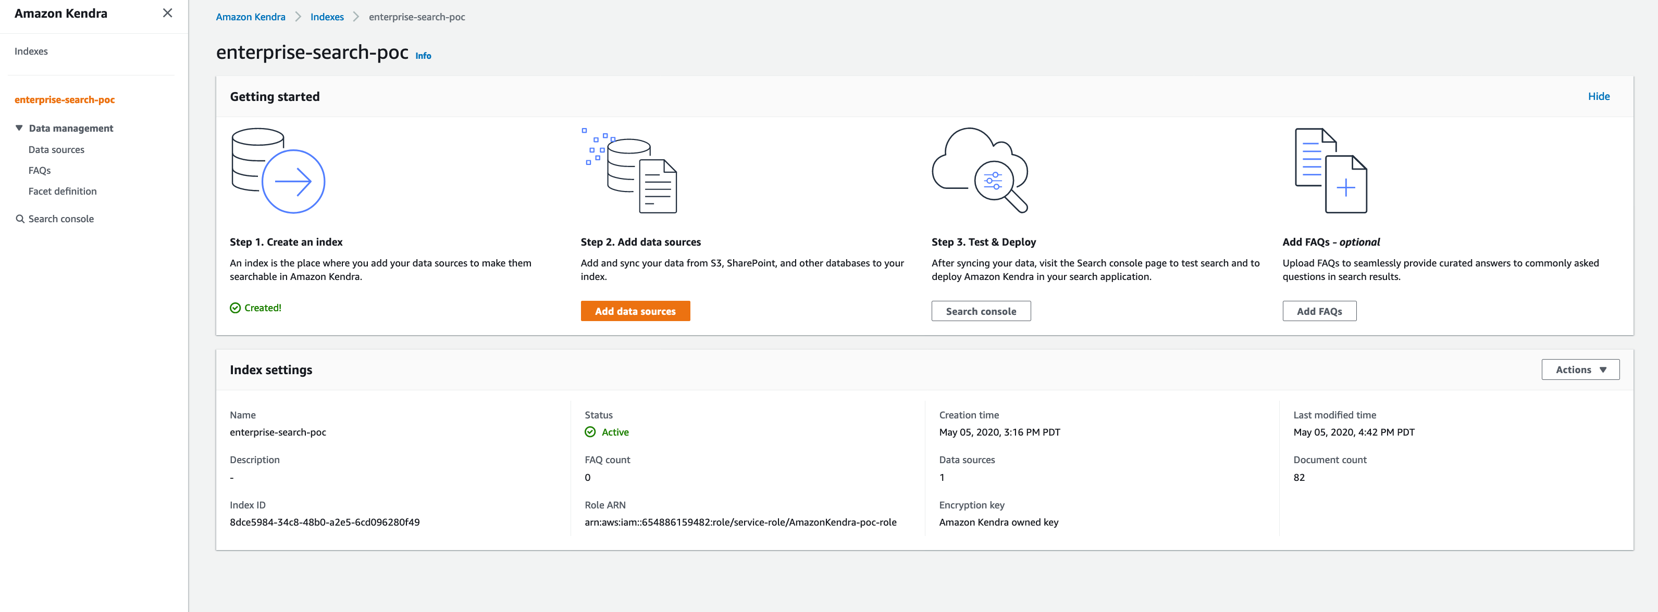Close the Amazon Kendra side navigation panel
This screenshot has height=612, width=1658.
click(x=167, y=13)
